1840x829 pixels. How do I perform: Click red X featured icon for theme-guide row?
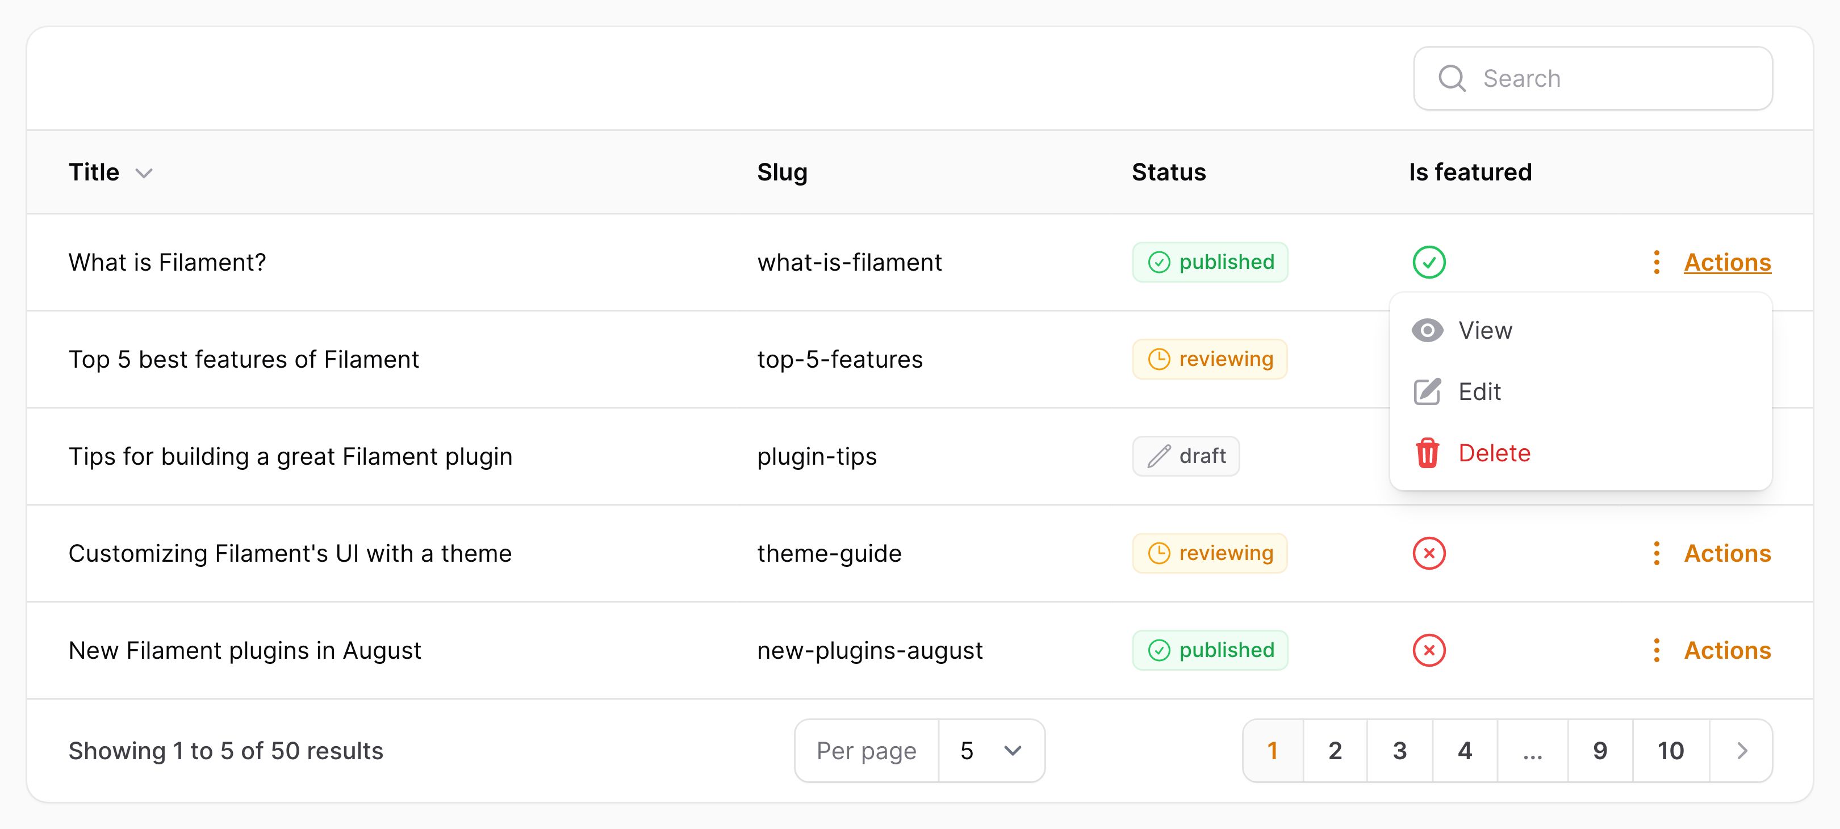click(1429, 553)
